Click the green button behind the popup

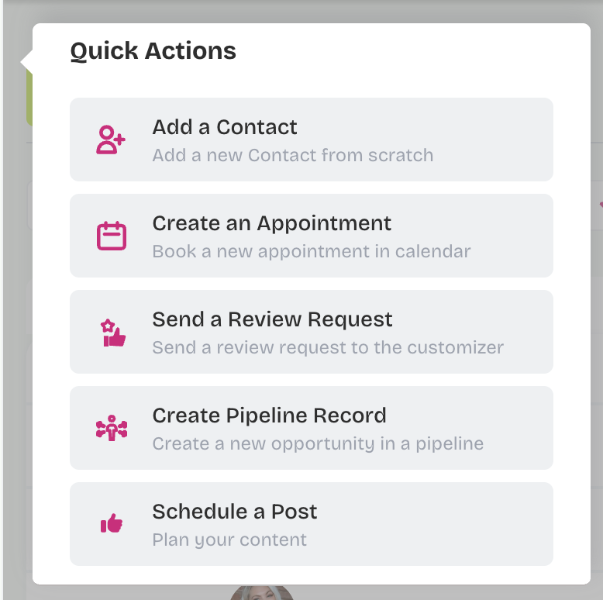29,101
